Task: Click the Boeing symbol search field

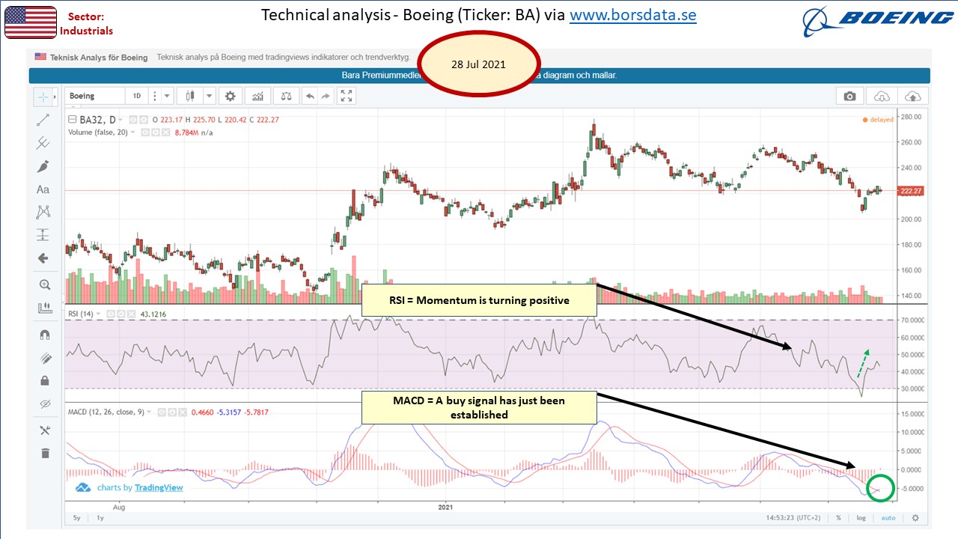Action: [x=95, y=96]
